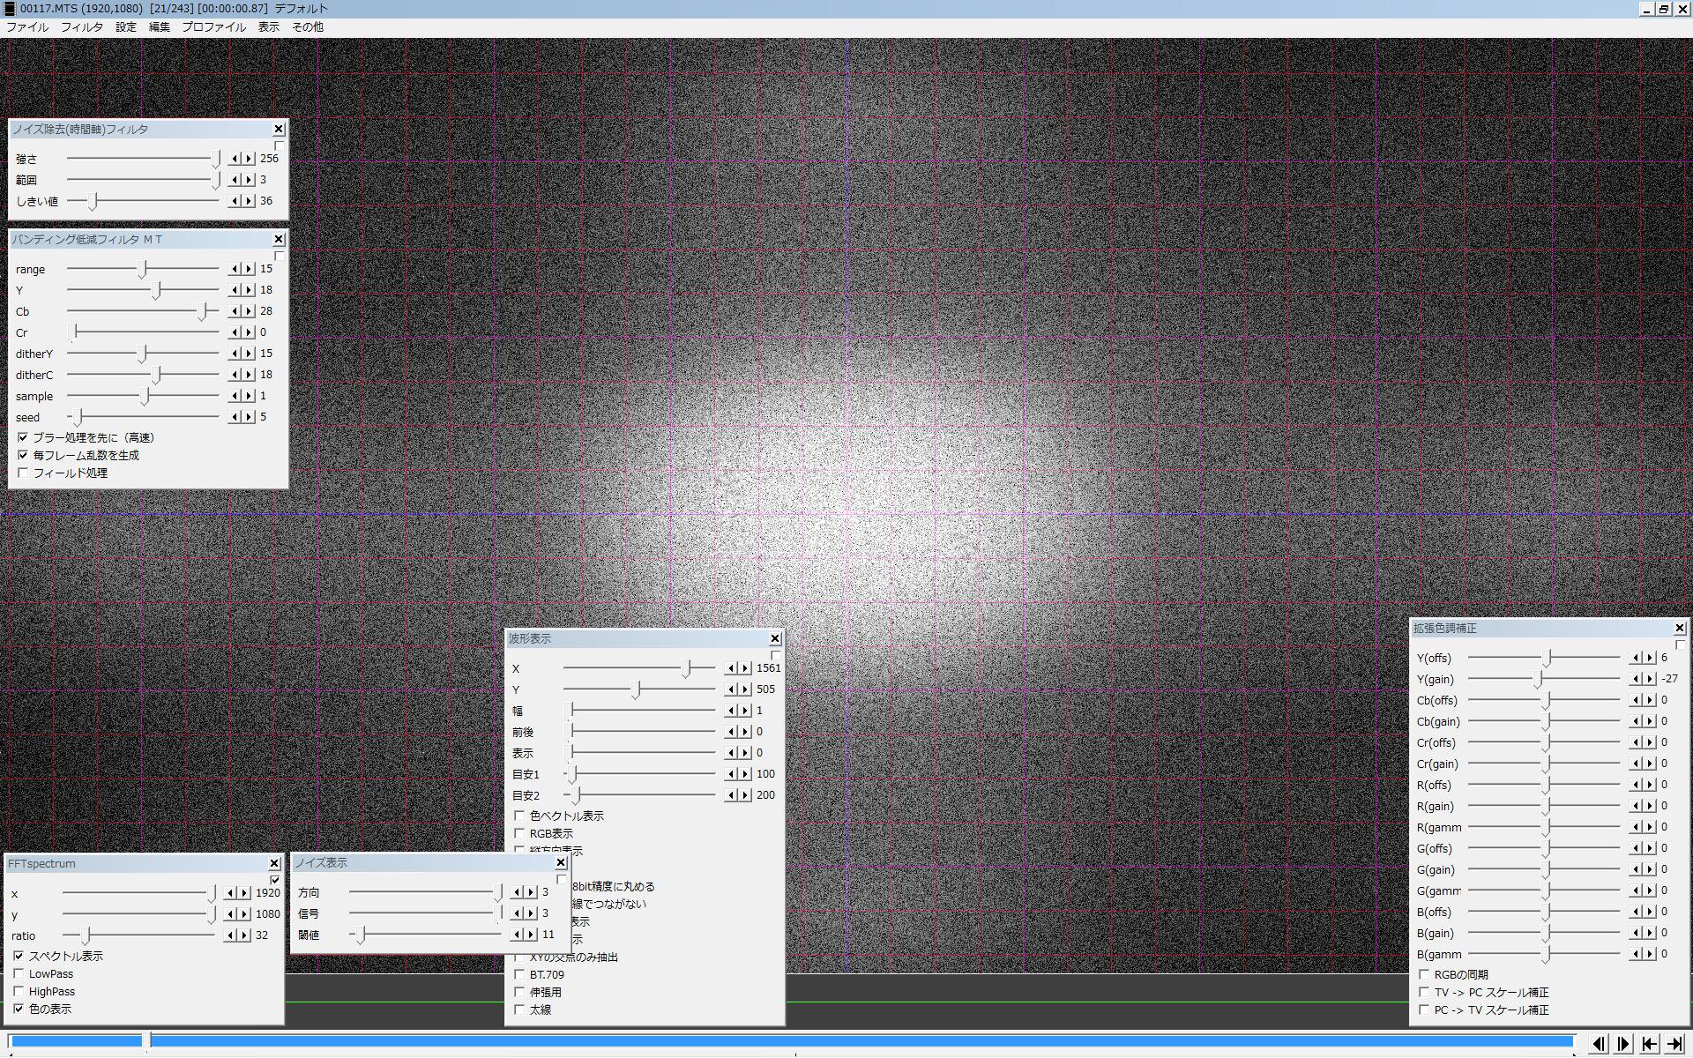Click the previous frame playback button
Screen dimensions: 1693x1058
click(x=1599, y=1043)
